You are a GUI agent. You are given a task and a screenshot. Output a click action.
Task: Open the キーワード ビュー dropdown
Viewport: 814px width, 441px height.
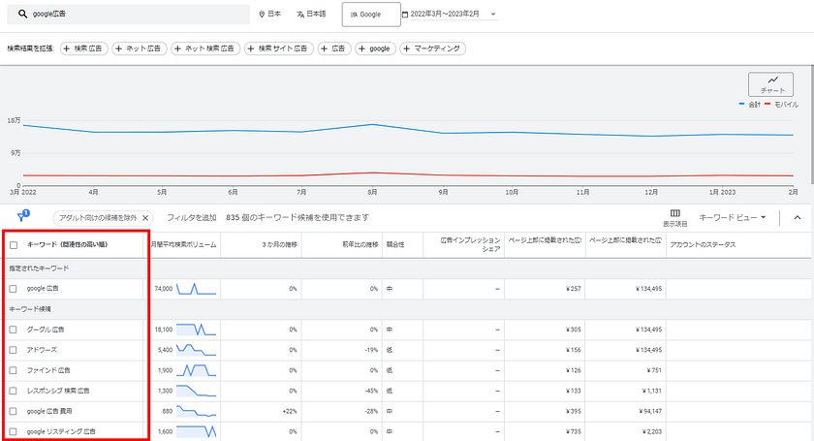[x=733, y=217]
